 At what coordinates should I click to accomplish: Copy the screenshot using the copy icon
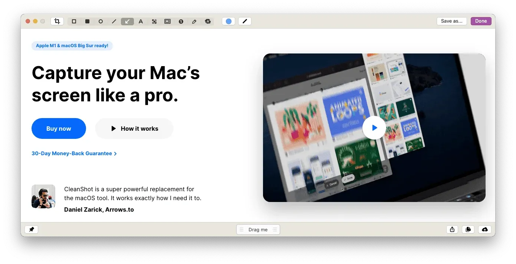(x=468, y=229)
